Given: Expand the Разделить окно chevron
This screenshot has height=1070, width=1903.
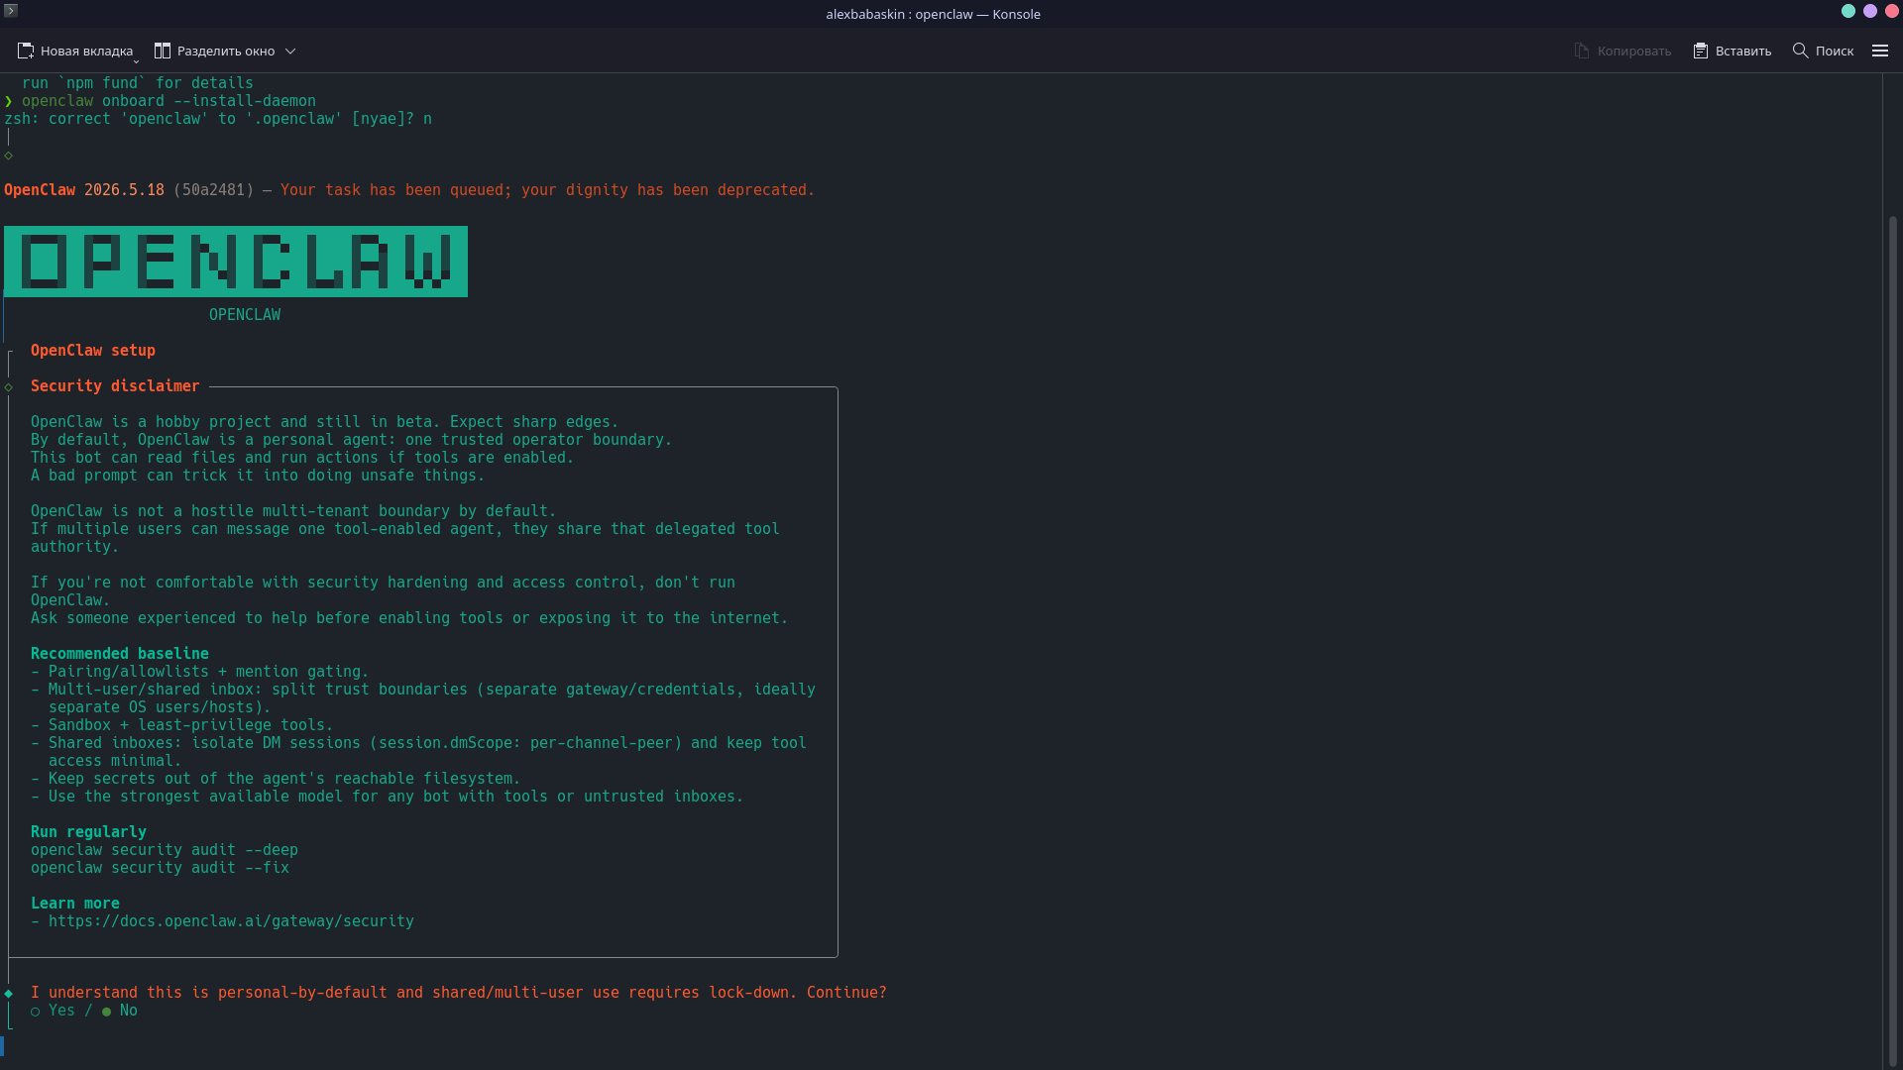Looking at the screenshot, I should pos(290,51).
